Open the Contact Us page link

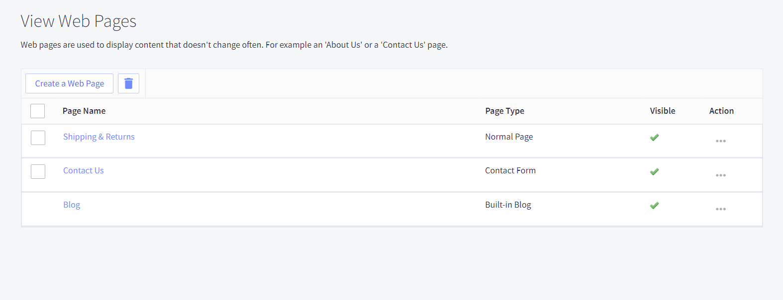(83, 170)
